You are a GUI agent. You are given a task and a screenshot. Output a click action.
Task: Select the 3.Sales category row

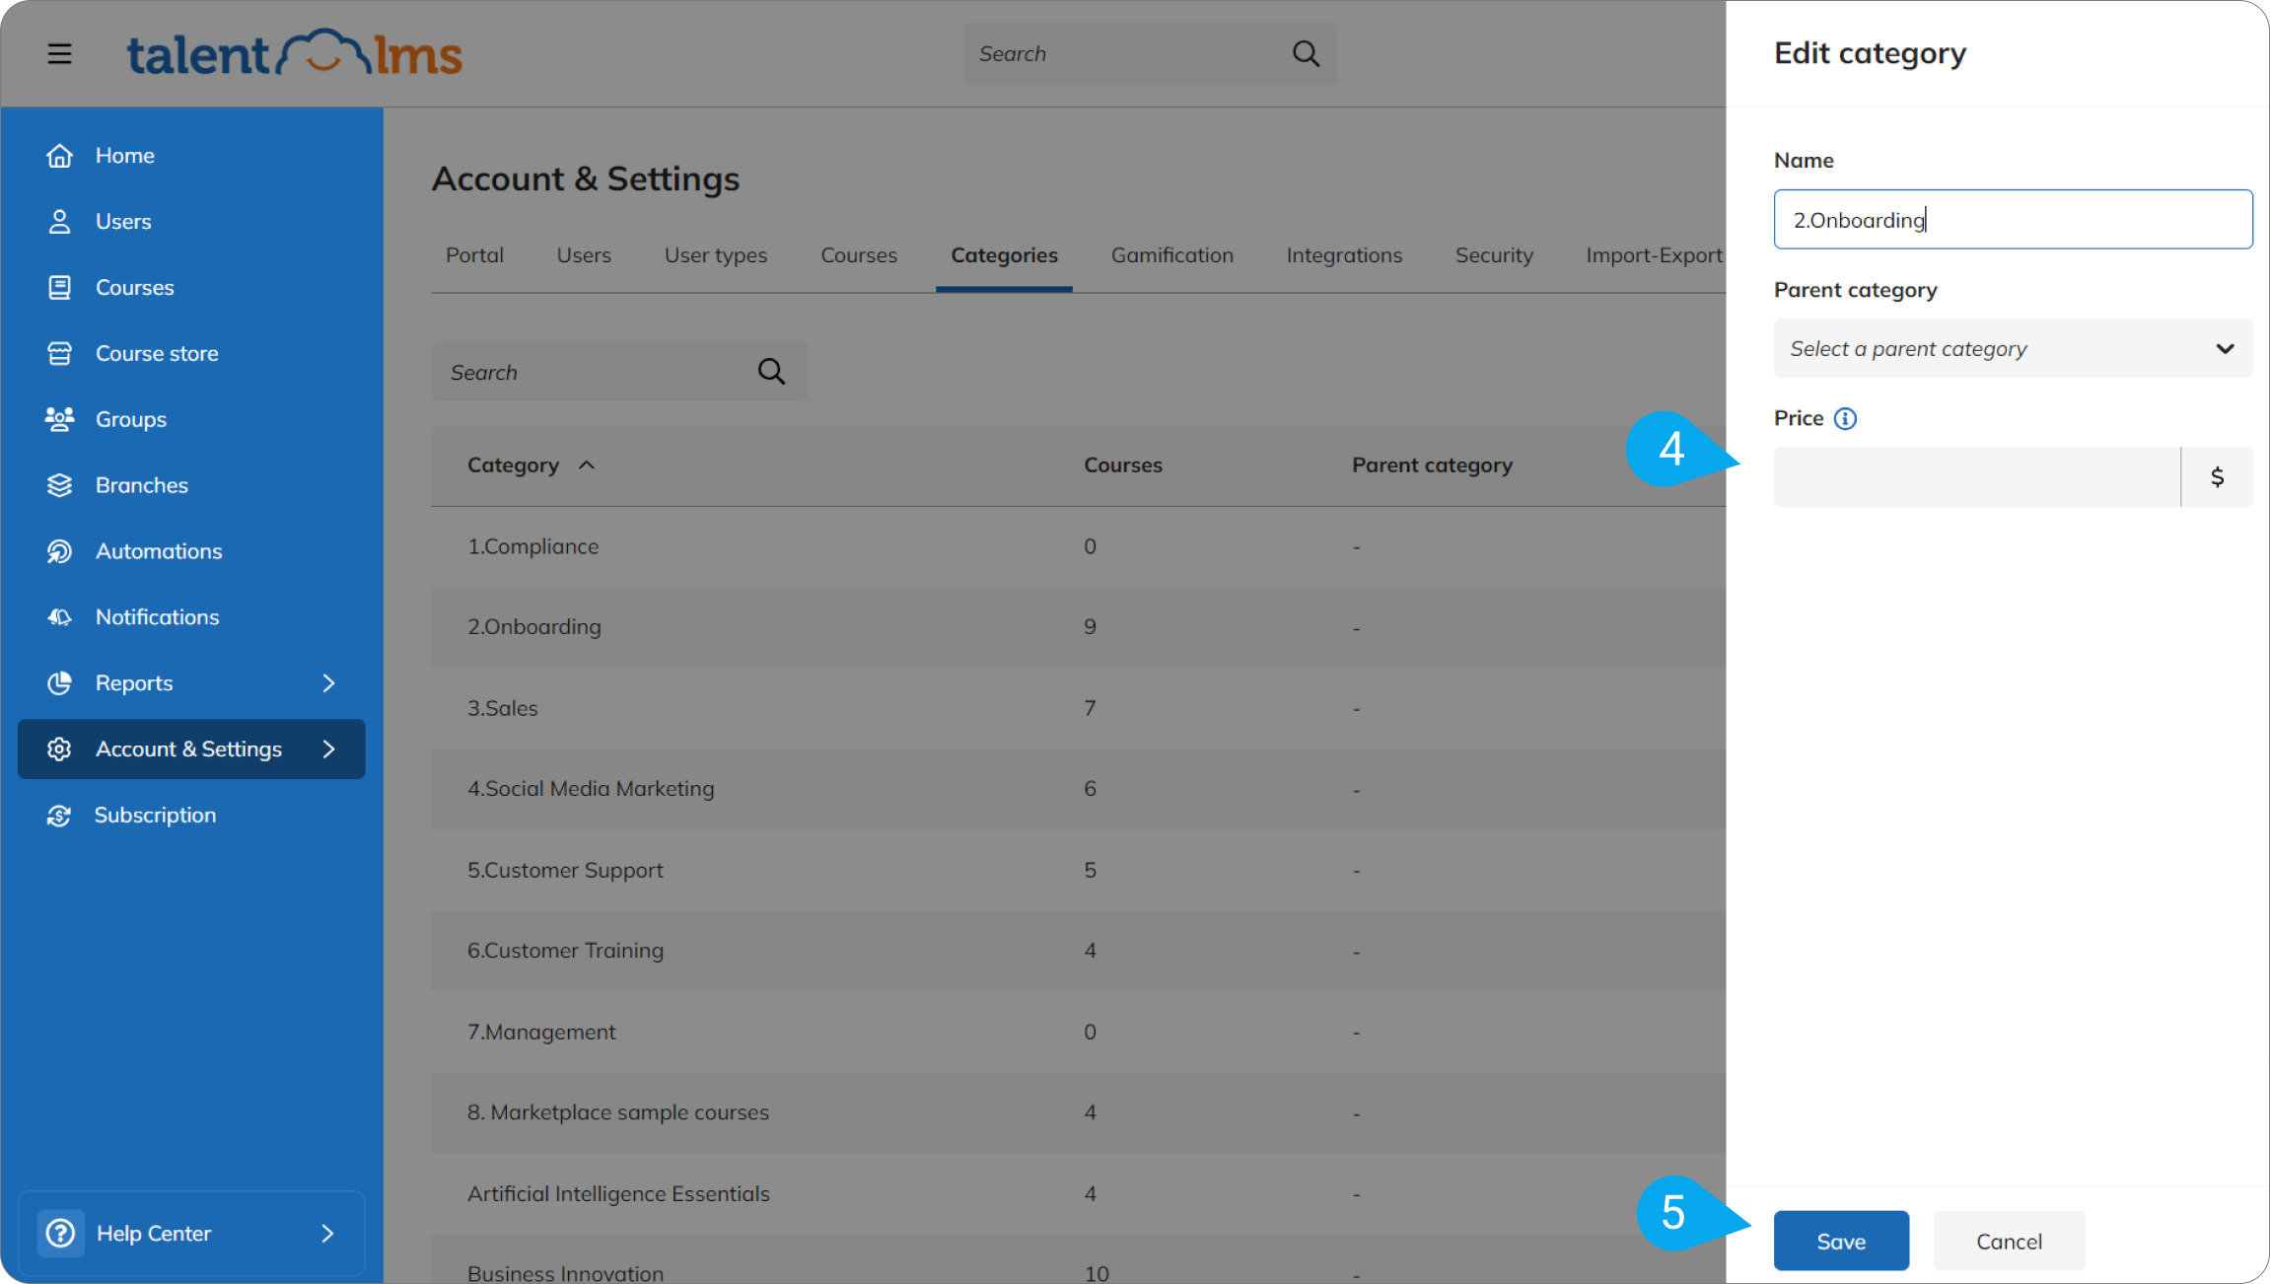click(x=1078, y=708)
